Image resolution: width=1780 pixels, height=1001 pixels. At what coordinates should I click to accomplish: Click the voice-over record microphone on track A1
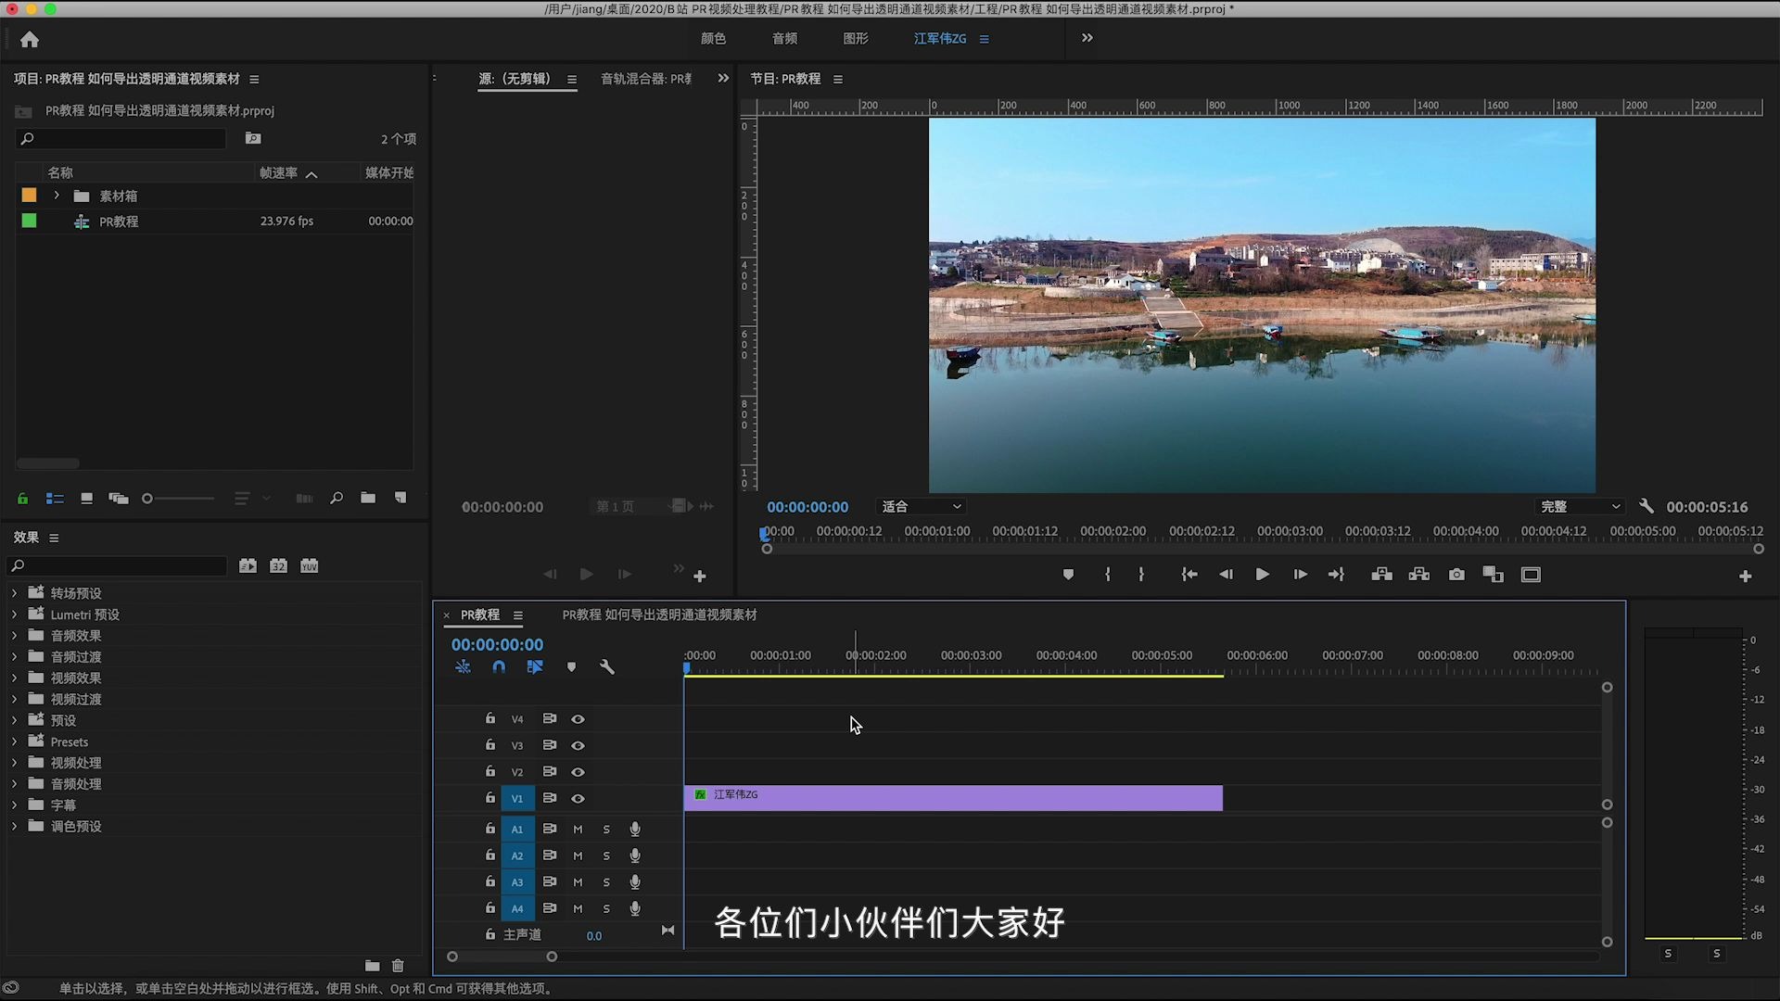pos(634,830)
